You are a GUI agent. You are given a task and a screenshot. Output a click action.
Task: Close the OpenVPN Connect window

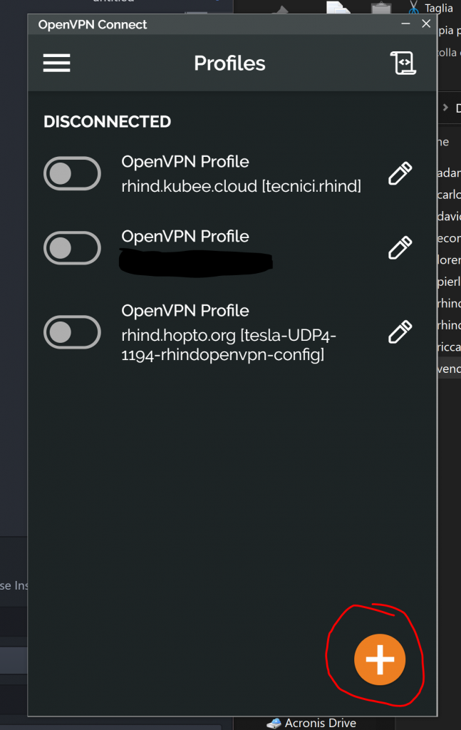tap(426, 24)
